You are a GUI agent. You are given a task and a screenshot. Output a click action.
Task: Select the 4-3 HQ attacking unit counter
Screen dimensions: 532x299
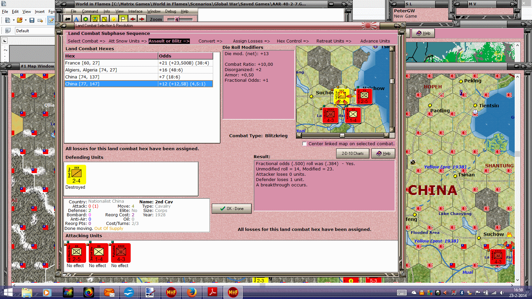click(x=121, y=253)
